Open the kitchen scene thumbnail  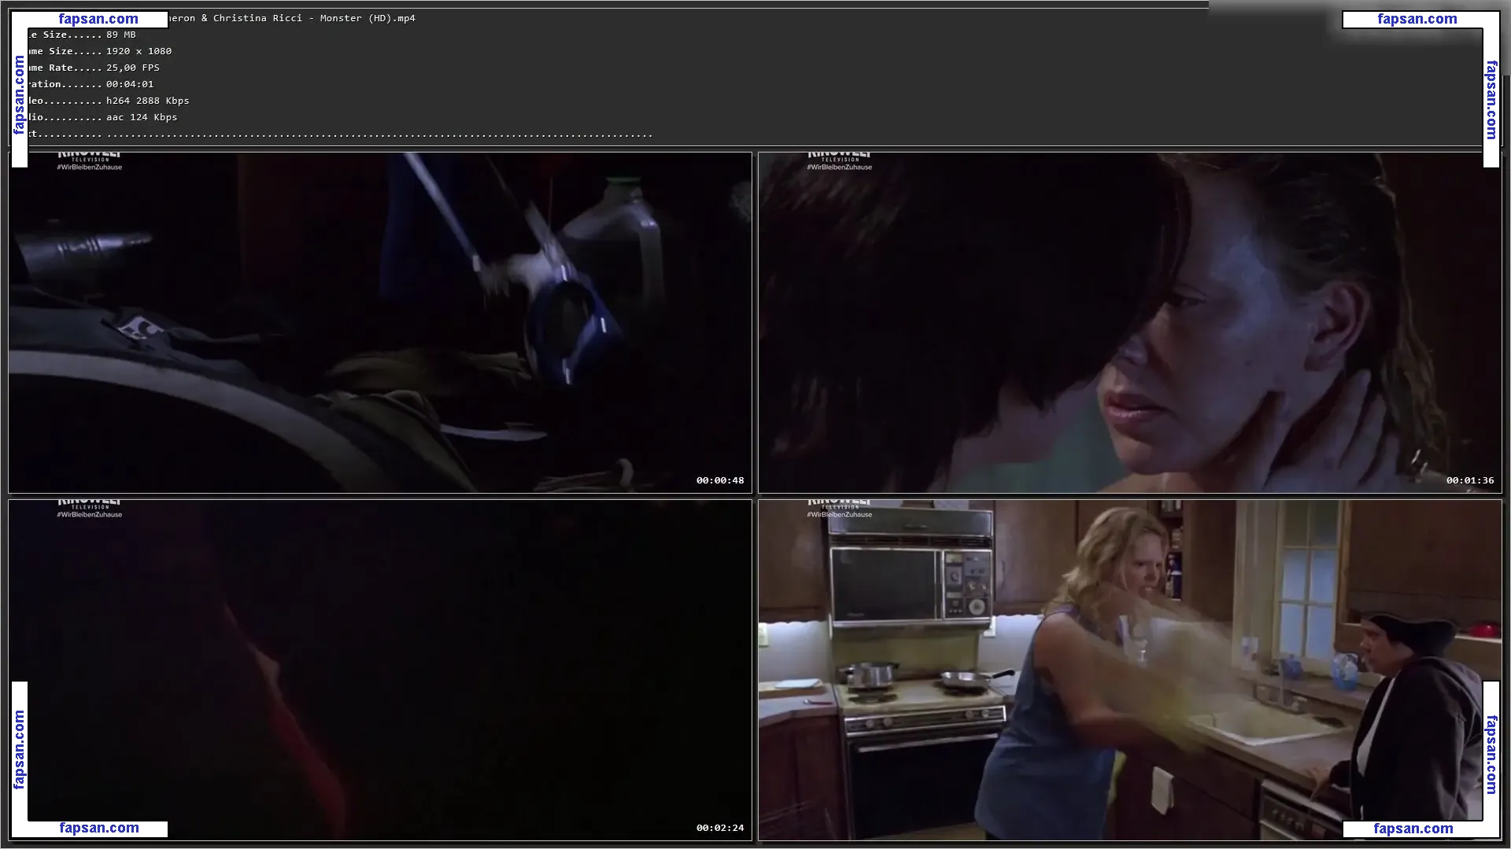tap(1130, 670)
